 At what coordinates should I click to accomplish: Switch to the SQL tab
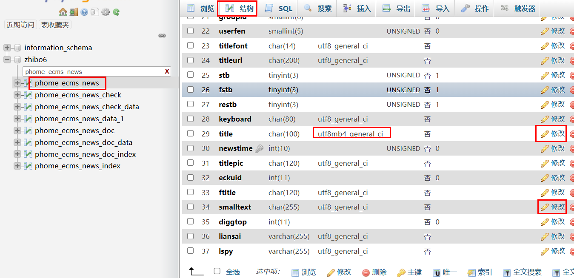click(279, 9)
